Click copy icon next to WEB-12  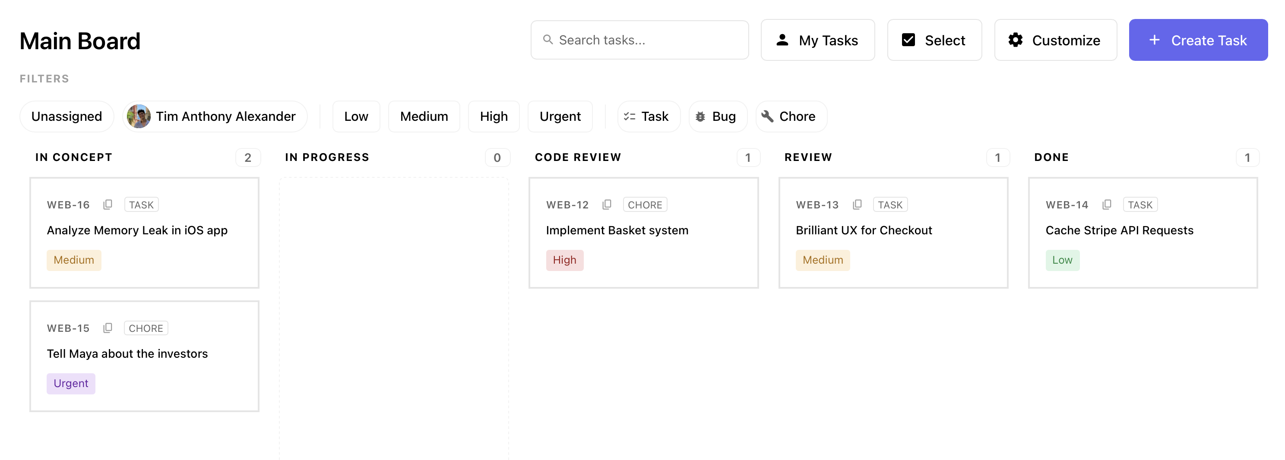pyautogui.click(x=607, y=205)
